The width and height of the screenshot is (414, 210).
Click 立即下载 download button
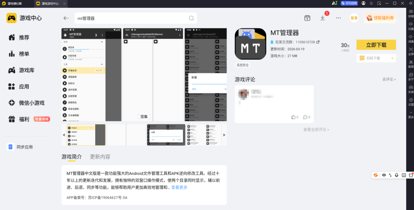[x=376, y=45]
